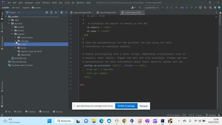Image resolution: width=222 pixels, height=125 pixels.
Task: Open the TODO tool window
Action: (x=18, y=112)
